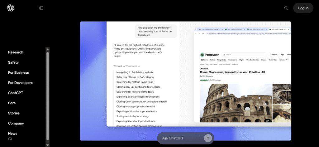Select the Cruises tab on Tripadvisor

click(x=264, y=60)
